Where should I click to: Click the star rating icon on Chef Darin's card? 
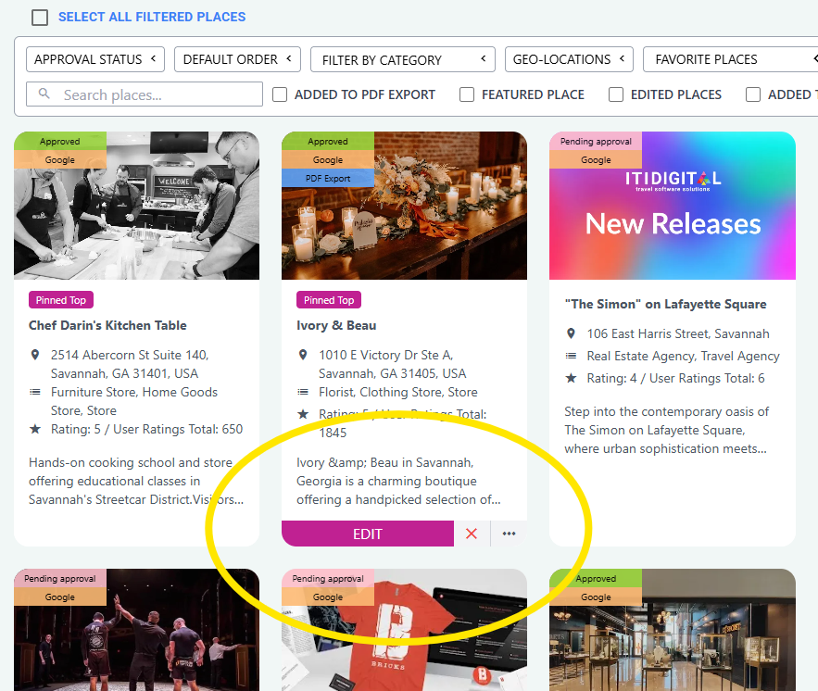click(x=35, y=429)
